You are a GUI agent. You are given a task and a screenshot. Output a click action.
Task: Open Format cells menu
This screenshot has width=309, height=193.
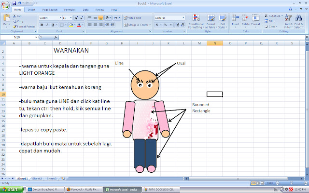[x=255, y=21]
